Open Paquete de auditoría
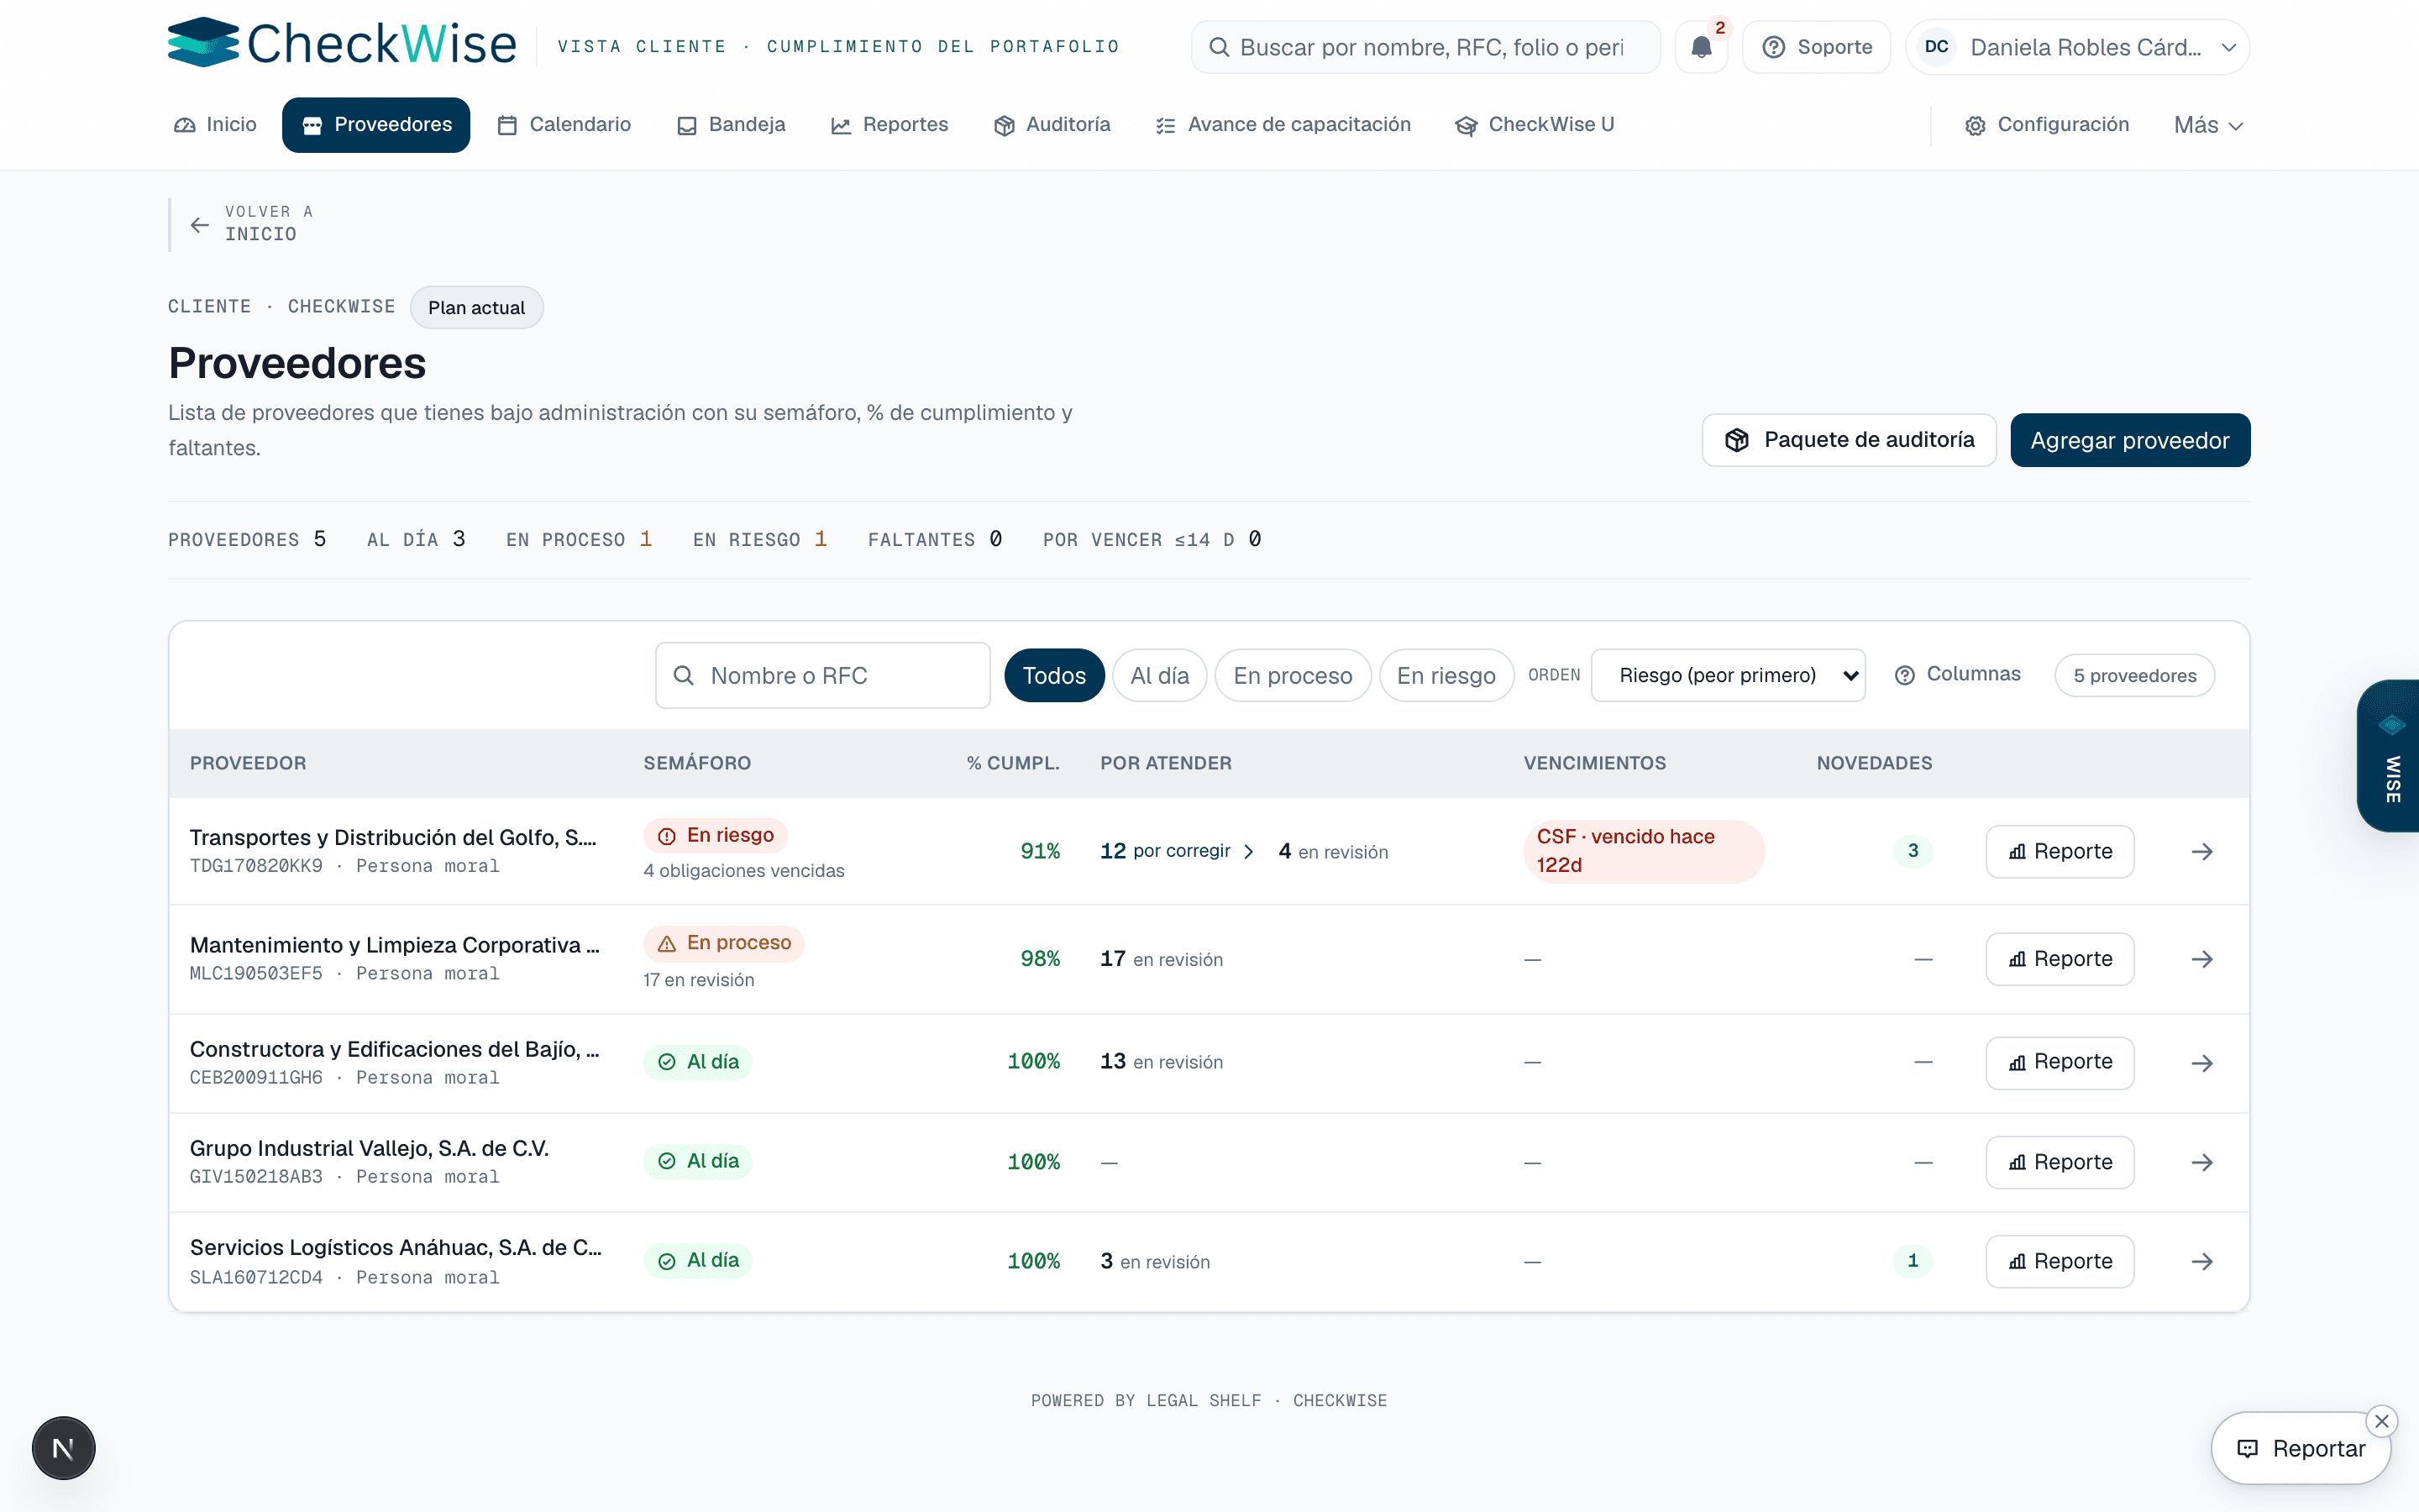The width and height of the screenshot is (2419, 1512). (x=1848, y=440)
